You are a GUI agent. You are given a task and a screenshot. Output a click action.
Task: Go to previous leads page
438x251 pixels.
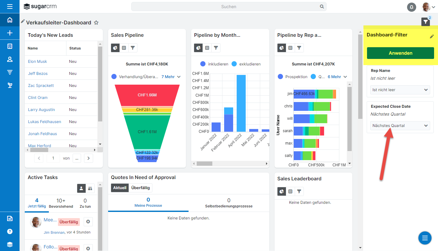[x=39, y=158]
